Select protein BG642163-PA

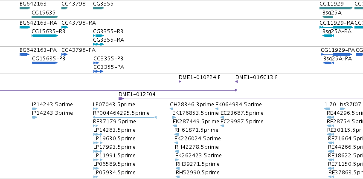25,54
